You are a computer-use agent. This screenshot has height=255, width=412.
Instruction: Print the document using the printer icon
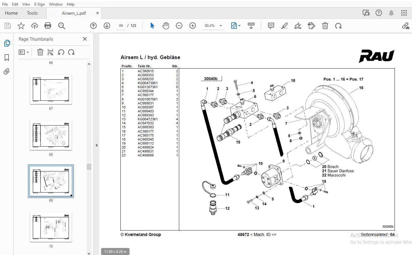click(x=48, y=26)
